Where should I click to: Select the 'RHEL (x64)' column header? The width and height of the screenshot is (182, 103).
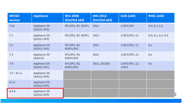click(x=161, y=18)
